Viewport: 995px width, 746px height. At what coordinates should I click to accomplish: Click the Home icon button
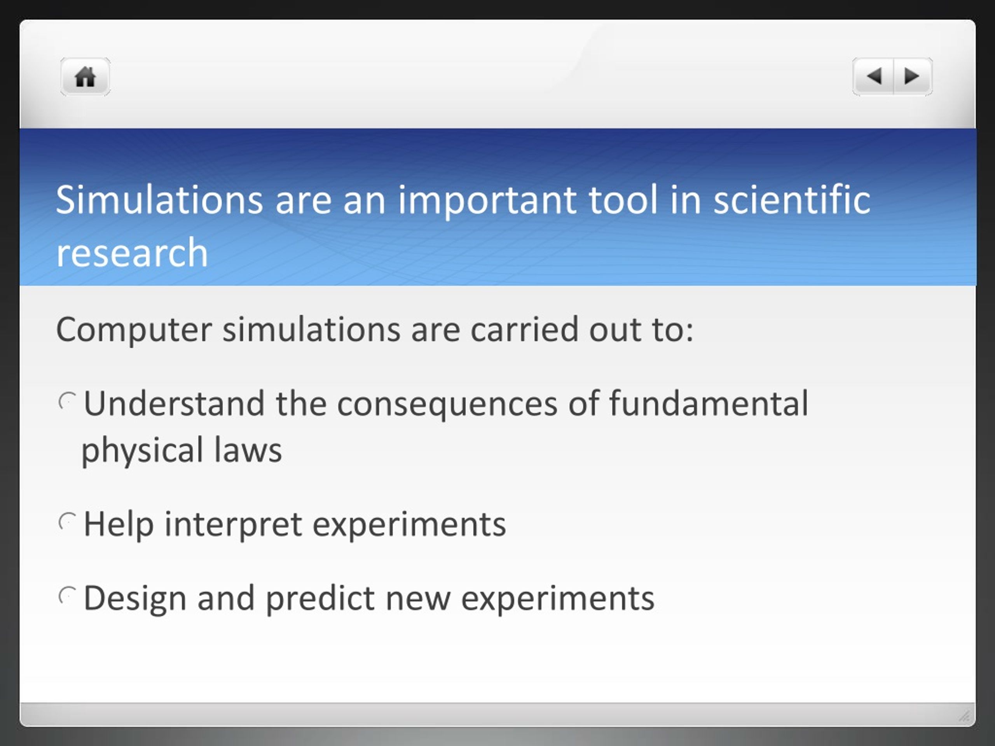85,77
